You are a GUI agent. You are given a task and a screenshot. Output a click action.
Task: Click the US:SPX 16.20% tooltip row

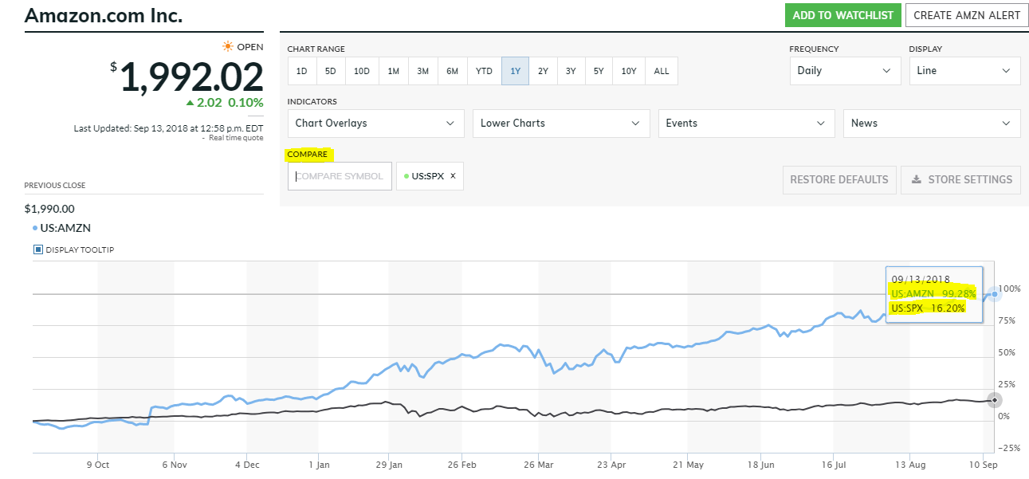pyautogui.click(x=929, y=308)
